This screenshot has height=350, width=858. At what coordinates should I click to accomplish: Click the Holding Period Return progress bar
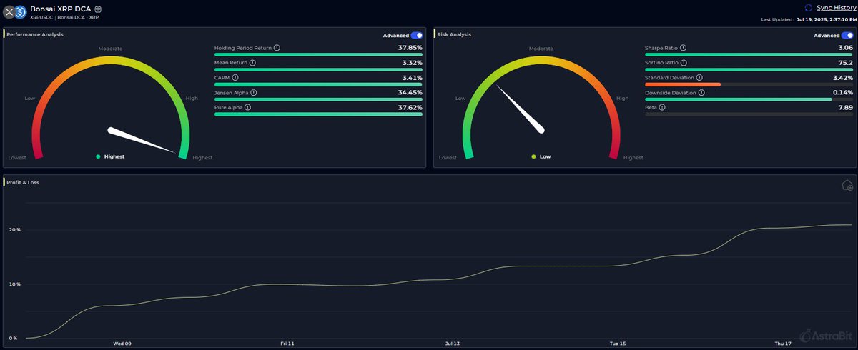[x=318, y=54]
